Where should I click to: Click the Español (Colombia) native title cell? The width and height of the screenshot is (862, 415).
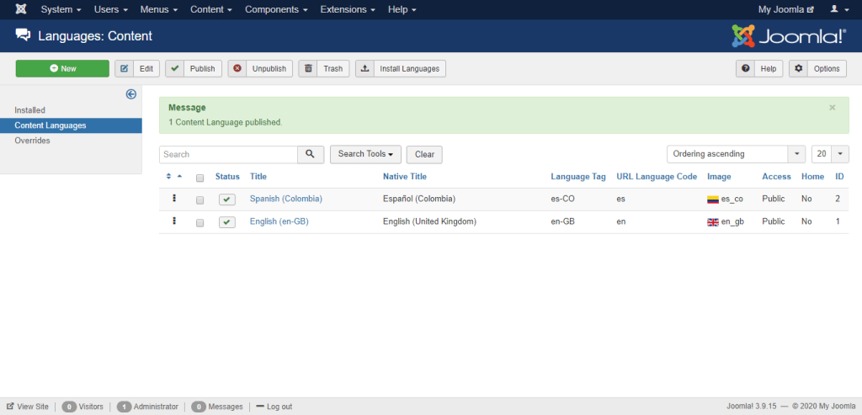click(x=419, y=199)
